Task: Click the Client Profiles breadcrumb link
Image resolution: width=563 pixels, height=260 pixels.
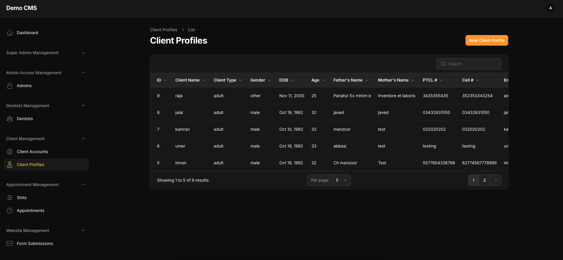Action: coord(164,30)
